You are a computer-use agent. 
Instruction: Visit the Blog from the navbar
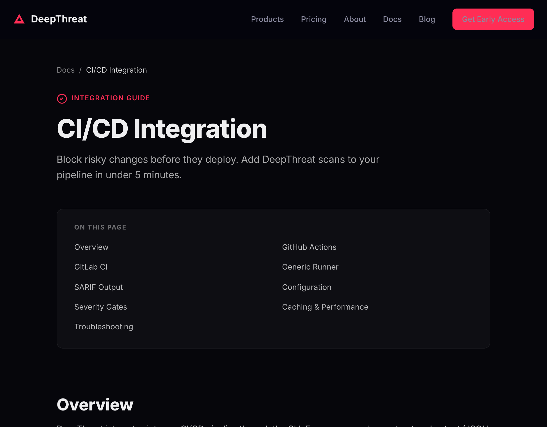point(427,19)
